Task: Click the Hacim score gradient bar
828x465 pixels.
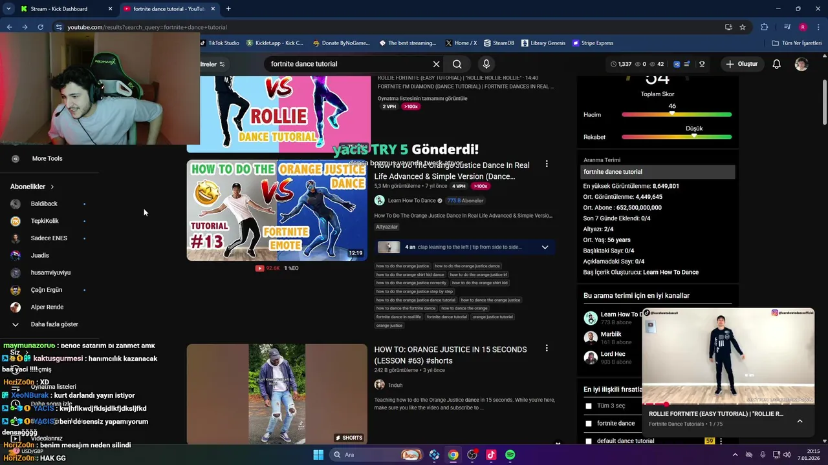Action: (x=677, y=114)
